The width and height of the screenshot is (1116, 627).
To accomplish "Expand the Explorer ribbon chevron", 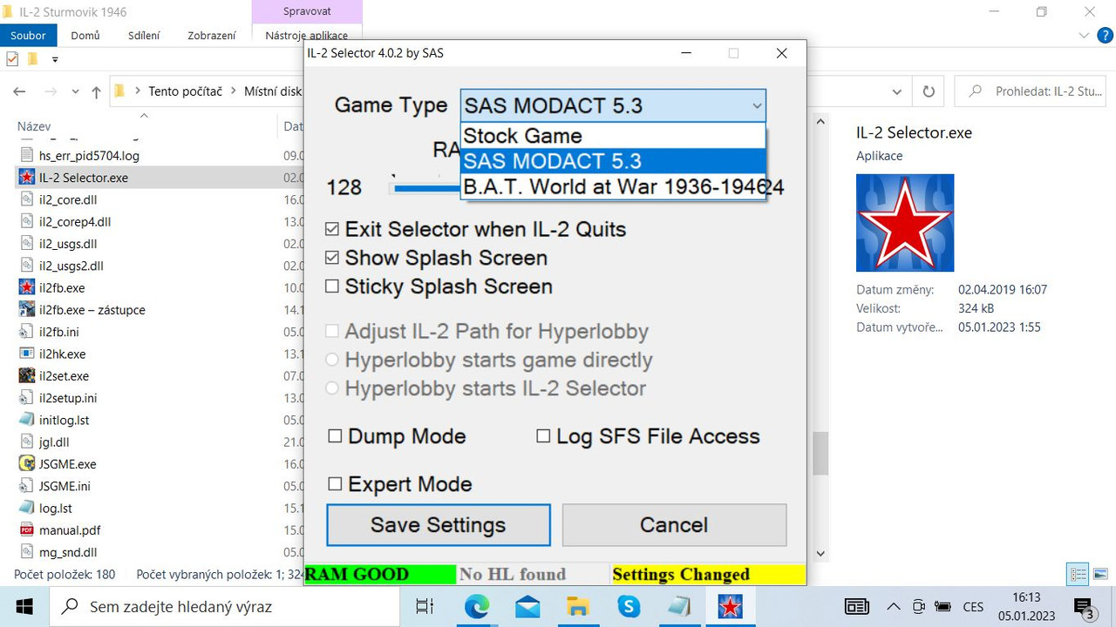I will [1085, 36].
